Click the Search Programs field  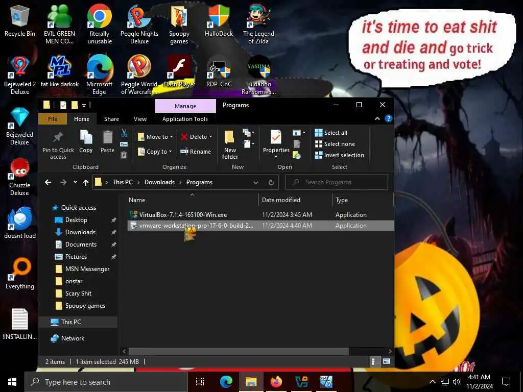pos(336,182)
